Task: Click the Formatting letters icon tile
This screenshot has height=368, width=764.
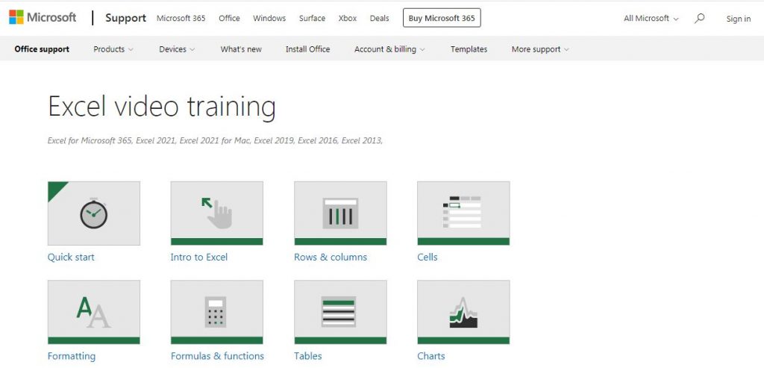Action: (93, 312)
